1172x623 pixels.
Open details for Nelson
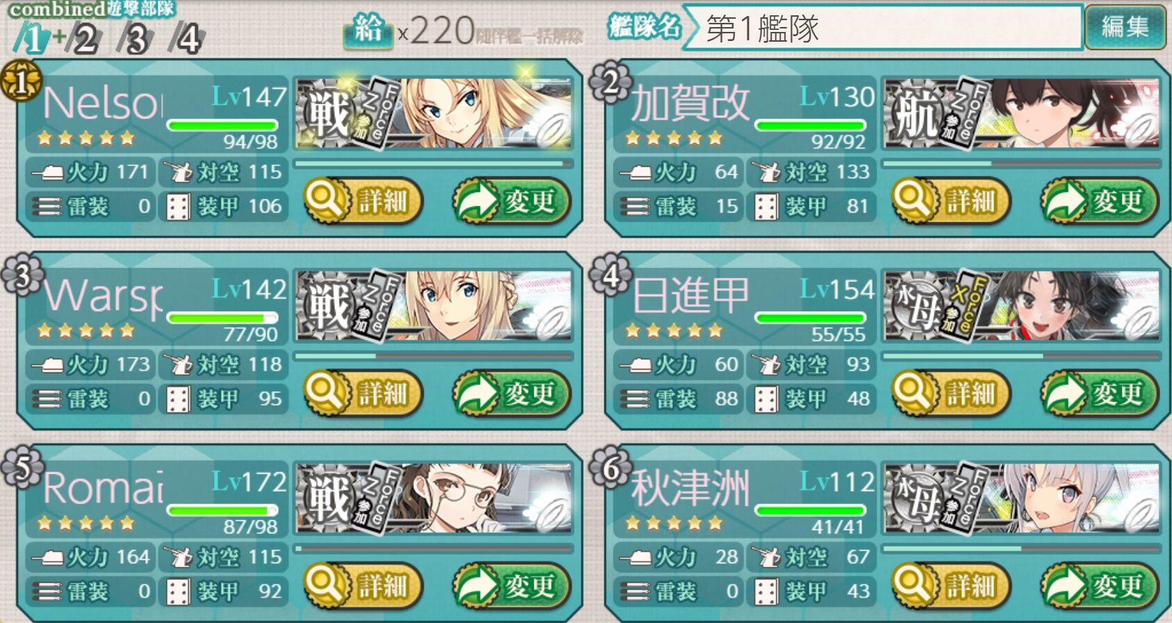[x=363, y=201]
